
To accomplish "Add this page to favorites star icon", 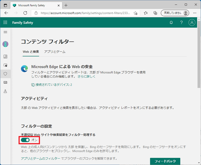I will pyautogui.click(x=135, y=13).
